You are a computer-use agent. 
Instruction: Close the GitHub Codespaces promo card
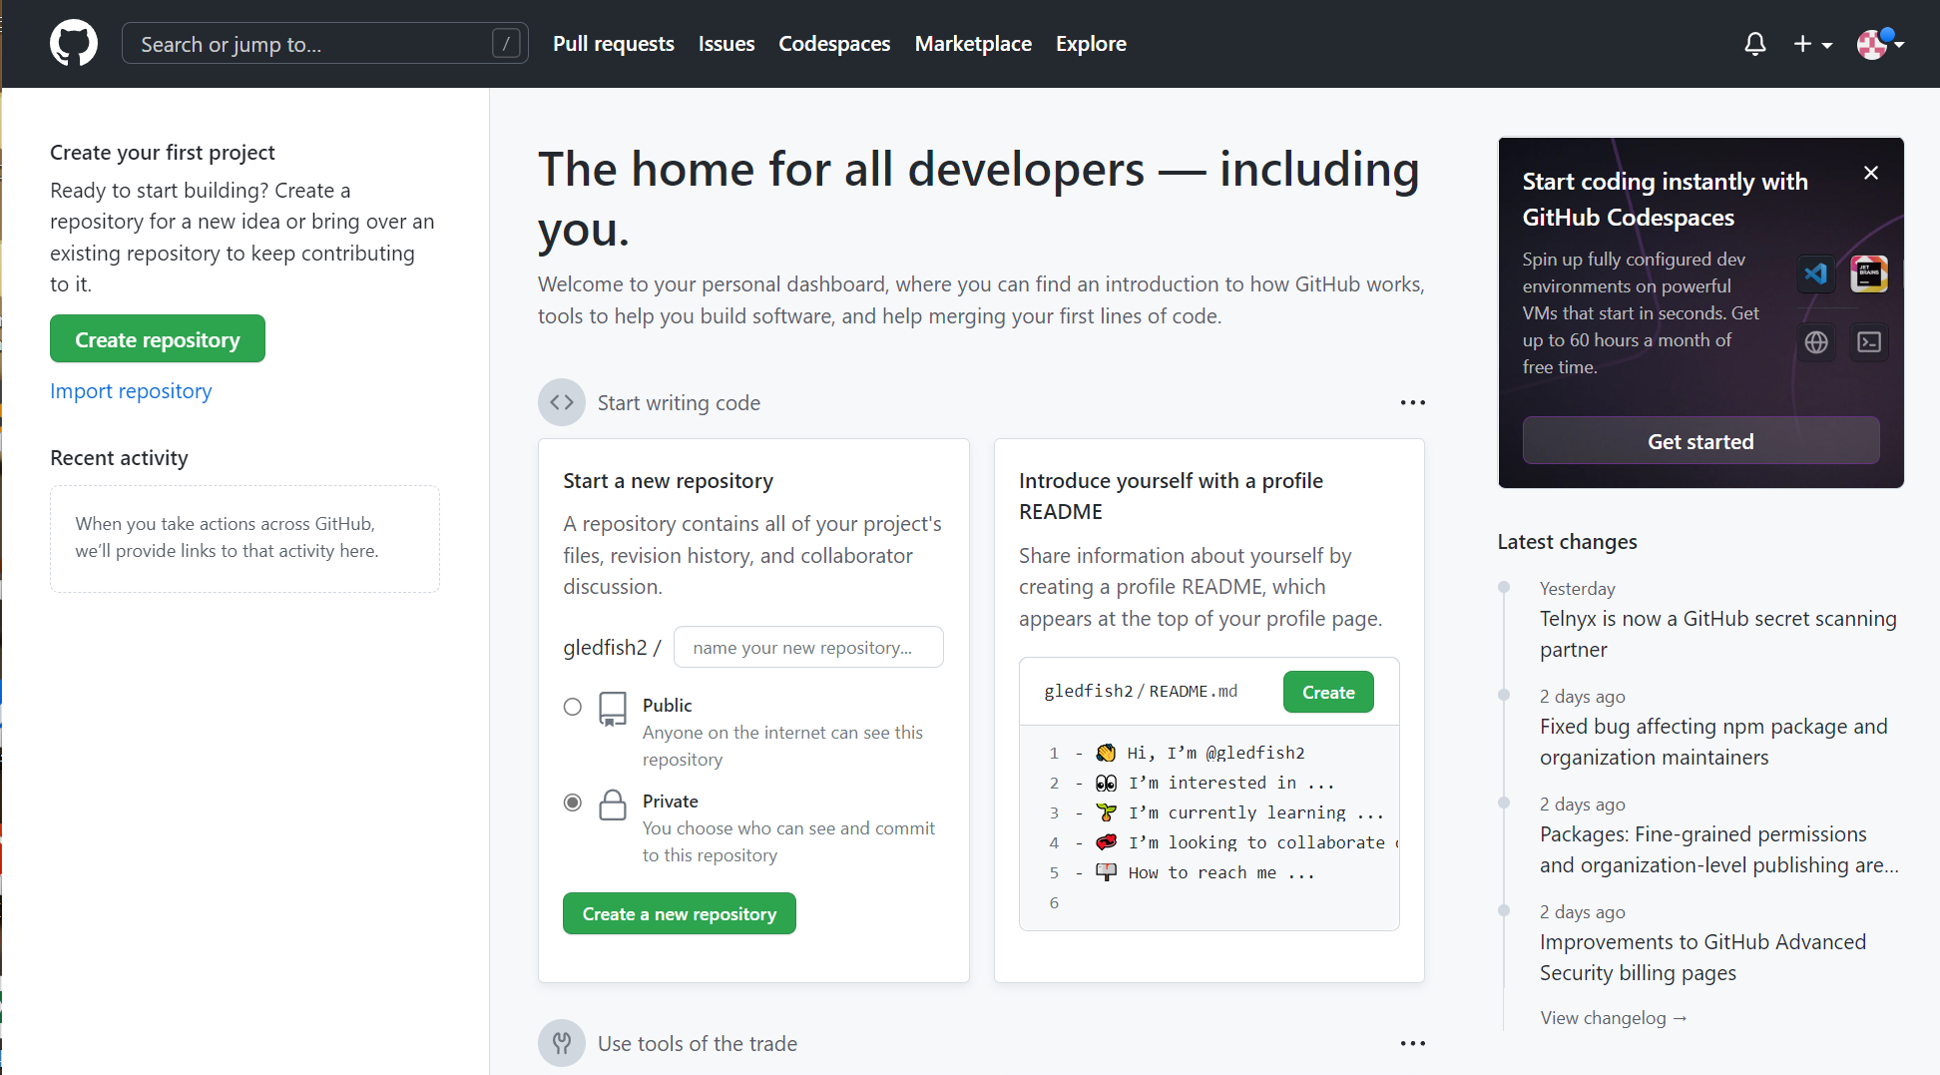pyautogui.click(x=1871, y=173)
